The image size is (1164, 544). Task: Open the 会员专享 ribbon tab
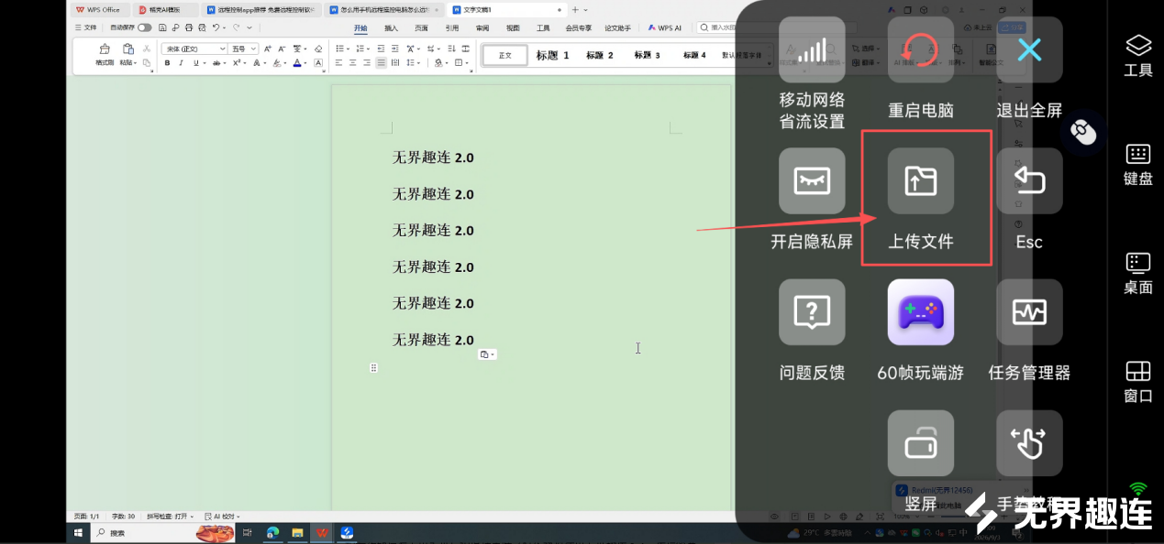click(x=578, y=28)
